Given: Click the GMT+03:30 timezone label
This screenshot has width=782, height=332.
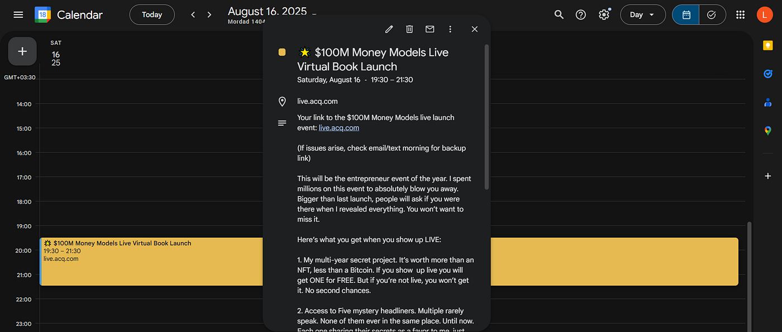Looking at the screenshot, I should (20, 77).
